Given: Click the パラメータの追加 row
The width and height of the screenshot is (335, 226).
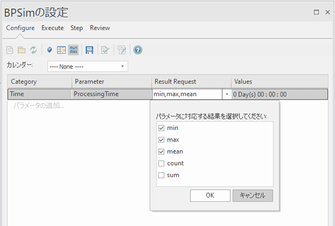Looking at the screenshot, I should [x=39, y=105].
